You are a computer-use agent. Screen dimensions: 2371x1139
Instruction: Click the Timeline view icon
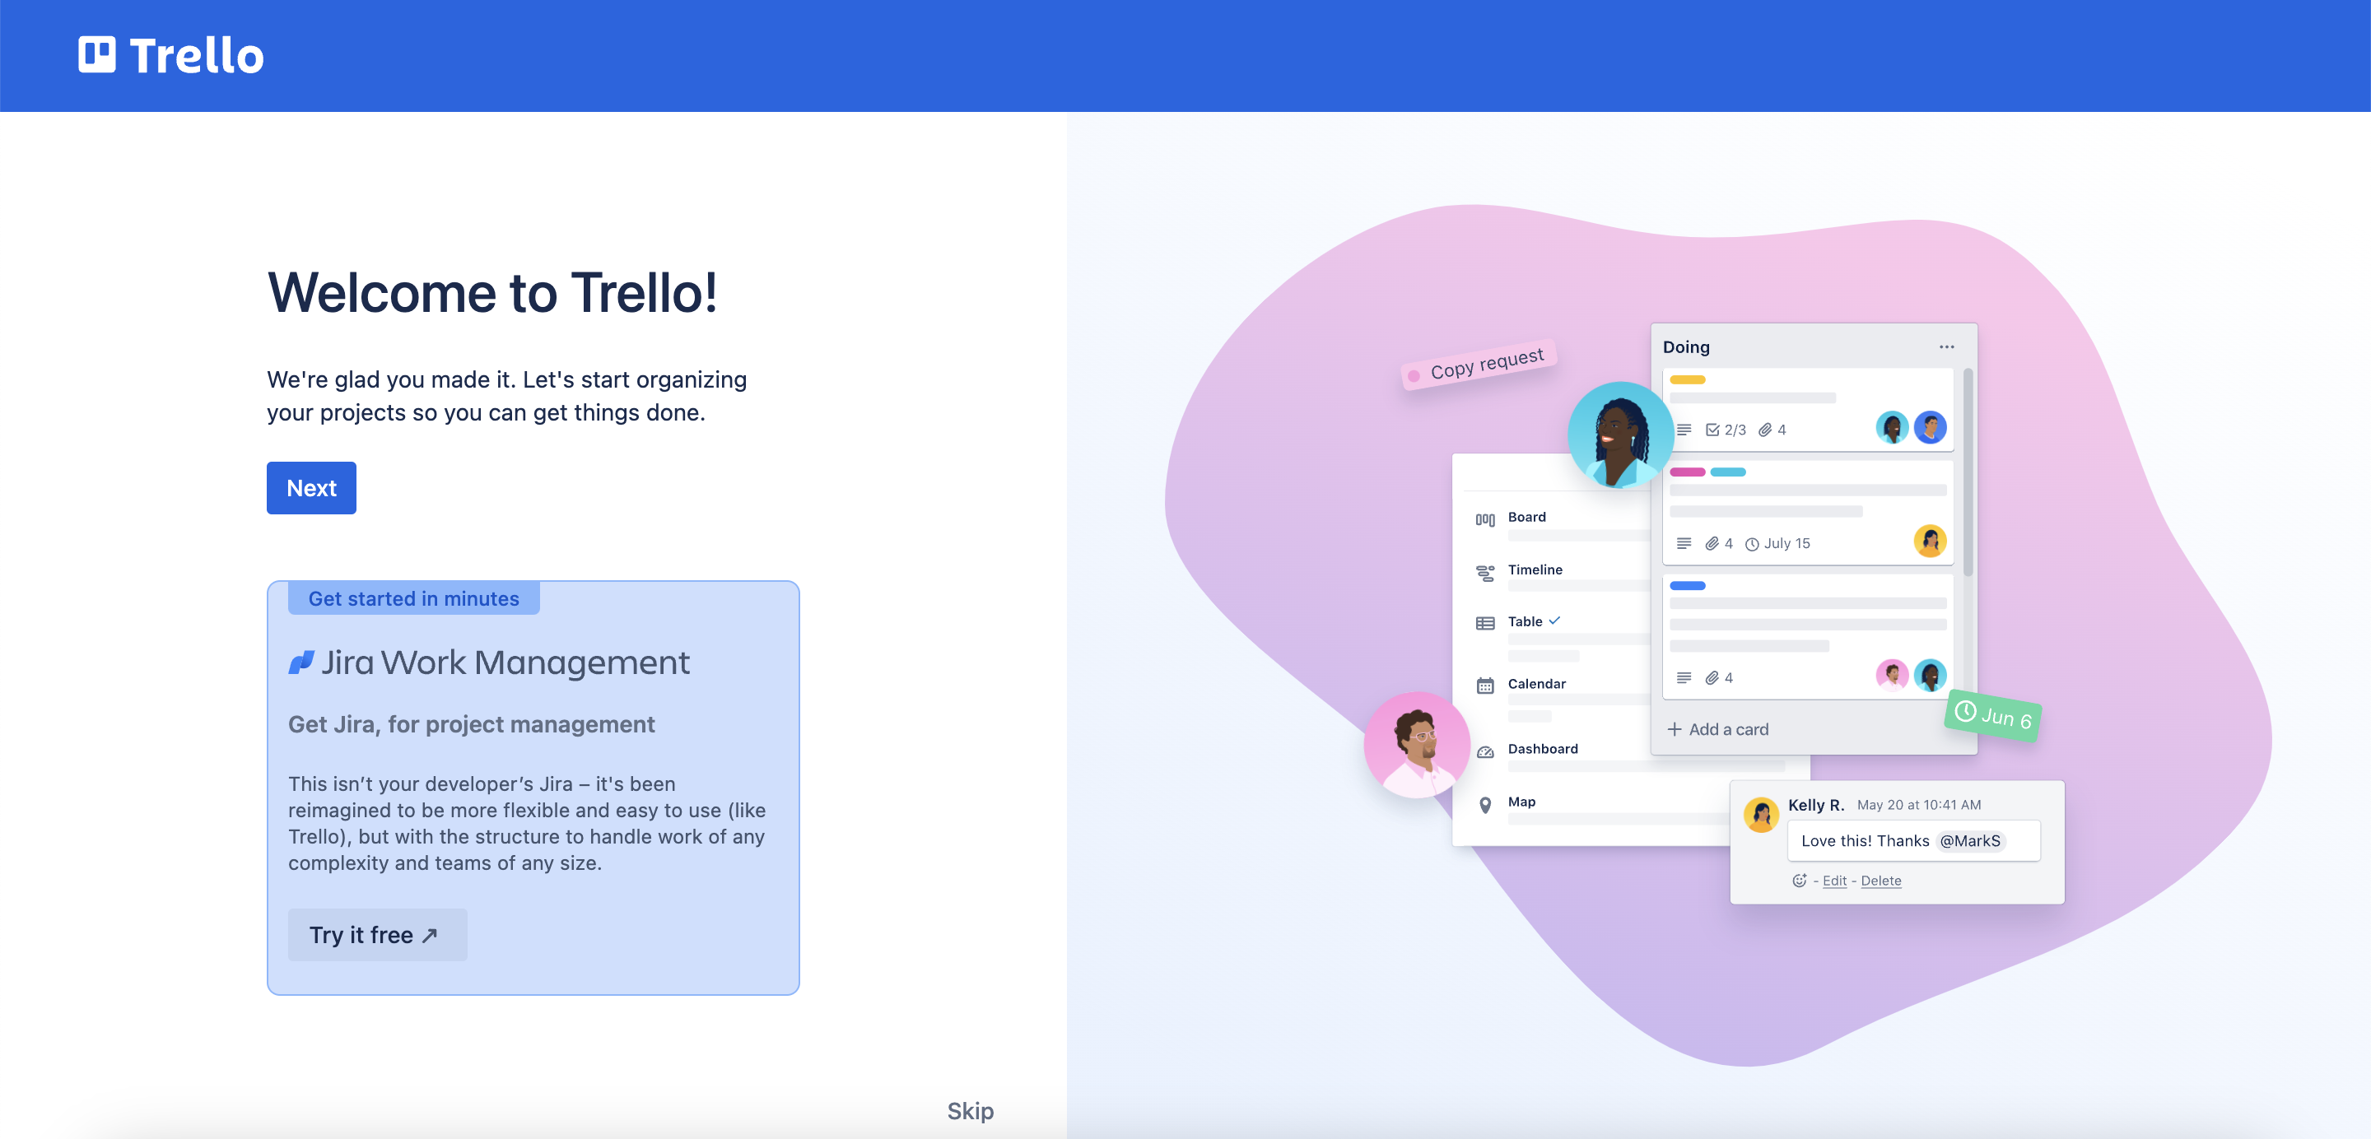point(1484,573)
